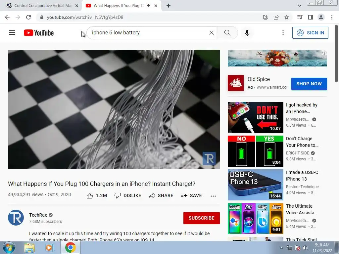
Task: Click the SIGN IN button
Action: click(x=310, y=33)
